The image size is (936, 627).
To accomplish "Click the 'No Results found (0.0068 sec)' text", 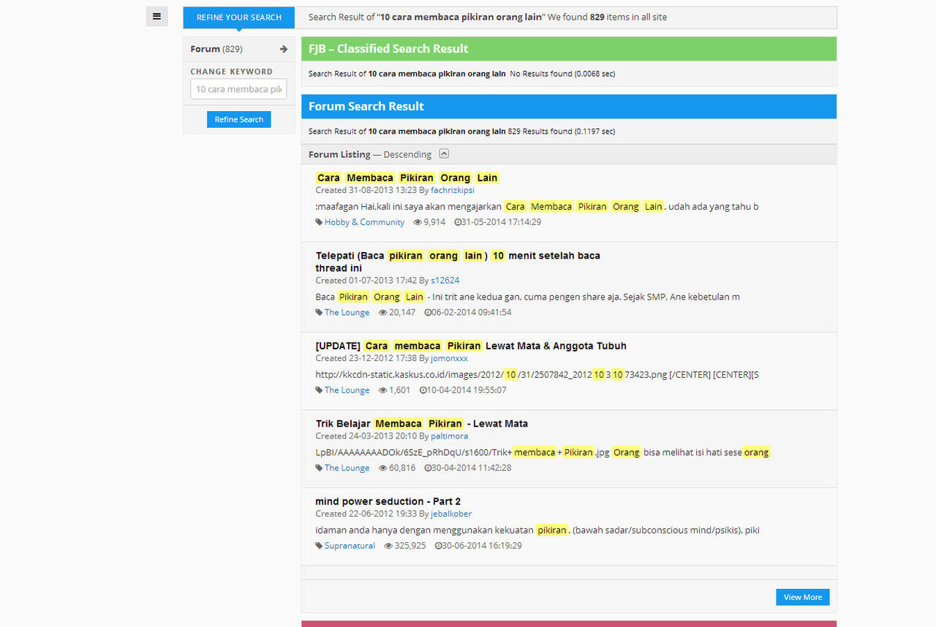I will tap(562, 74).
